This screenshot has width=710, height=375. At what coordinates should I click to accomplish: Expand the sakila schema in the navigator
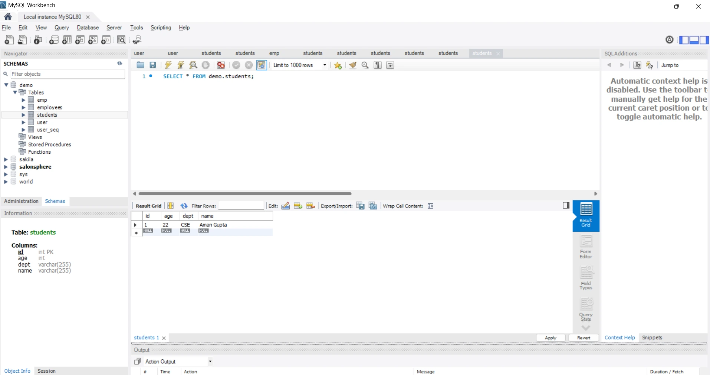coord(6,159)
